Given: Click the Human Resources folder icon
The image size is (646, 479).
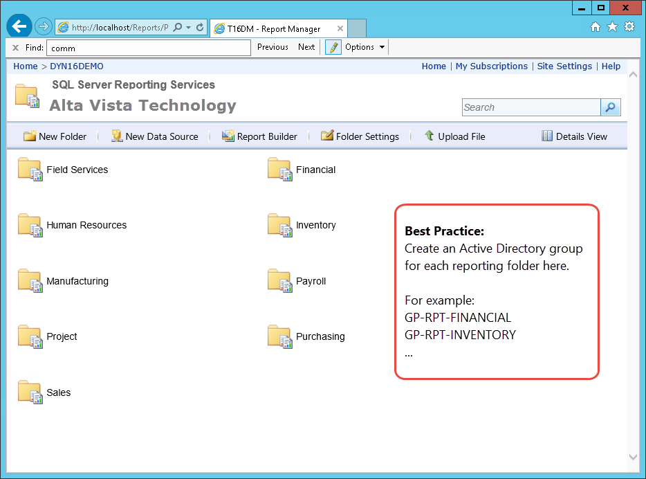Looking at the screenshot, I should click(x=30, y=225).
